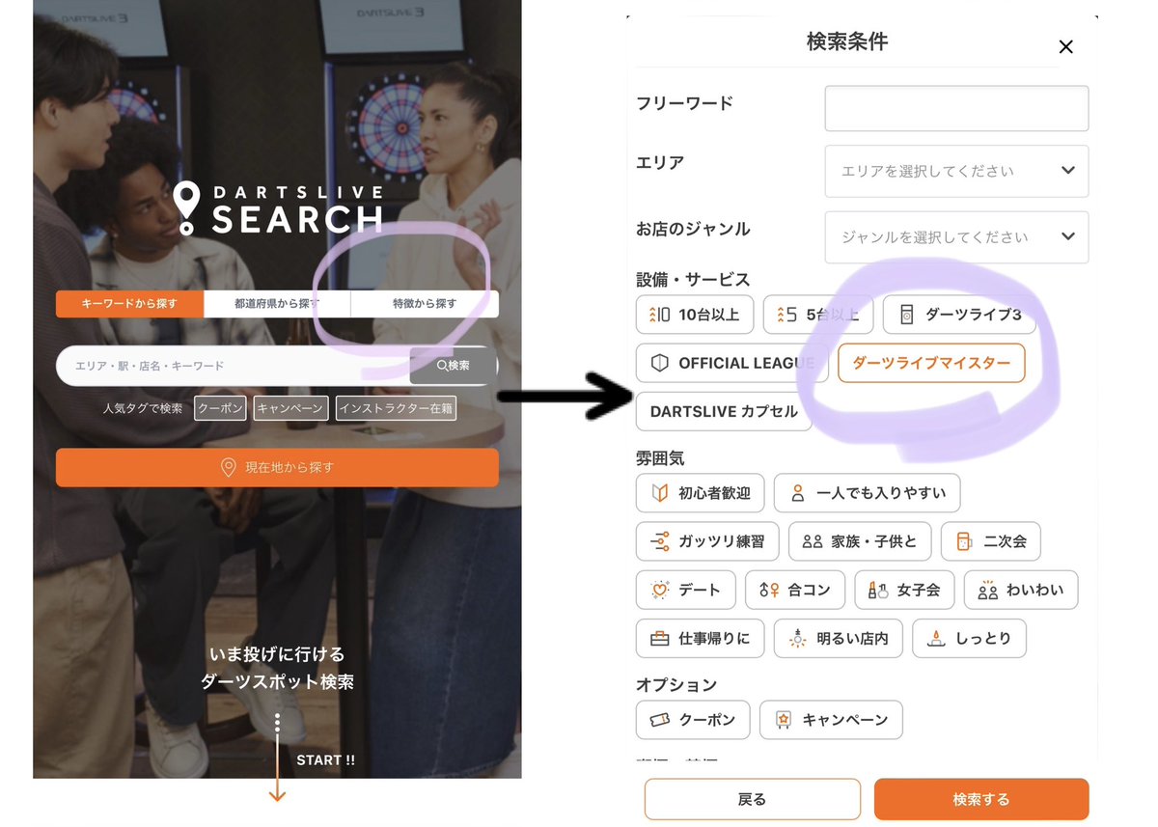Switch to キーワードから探す tab
Viewport: 1158px width, 827px height.
(x=130, y=304)
